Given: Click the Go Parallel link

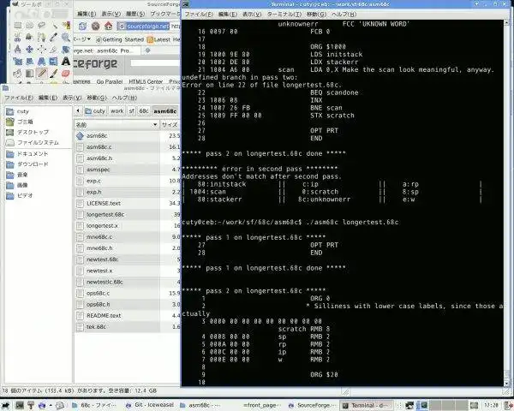Looking at the screenshot, I should pyautogui.click(x=110, y=81).
